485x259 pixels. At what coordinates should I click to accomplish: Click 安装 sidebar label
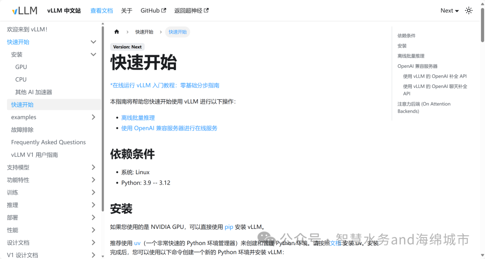pos(17,54)
